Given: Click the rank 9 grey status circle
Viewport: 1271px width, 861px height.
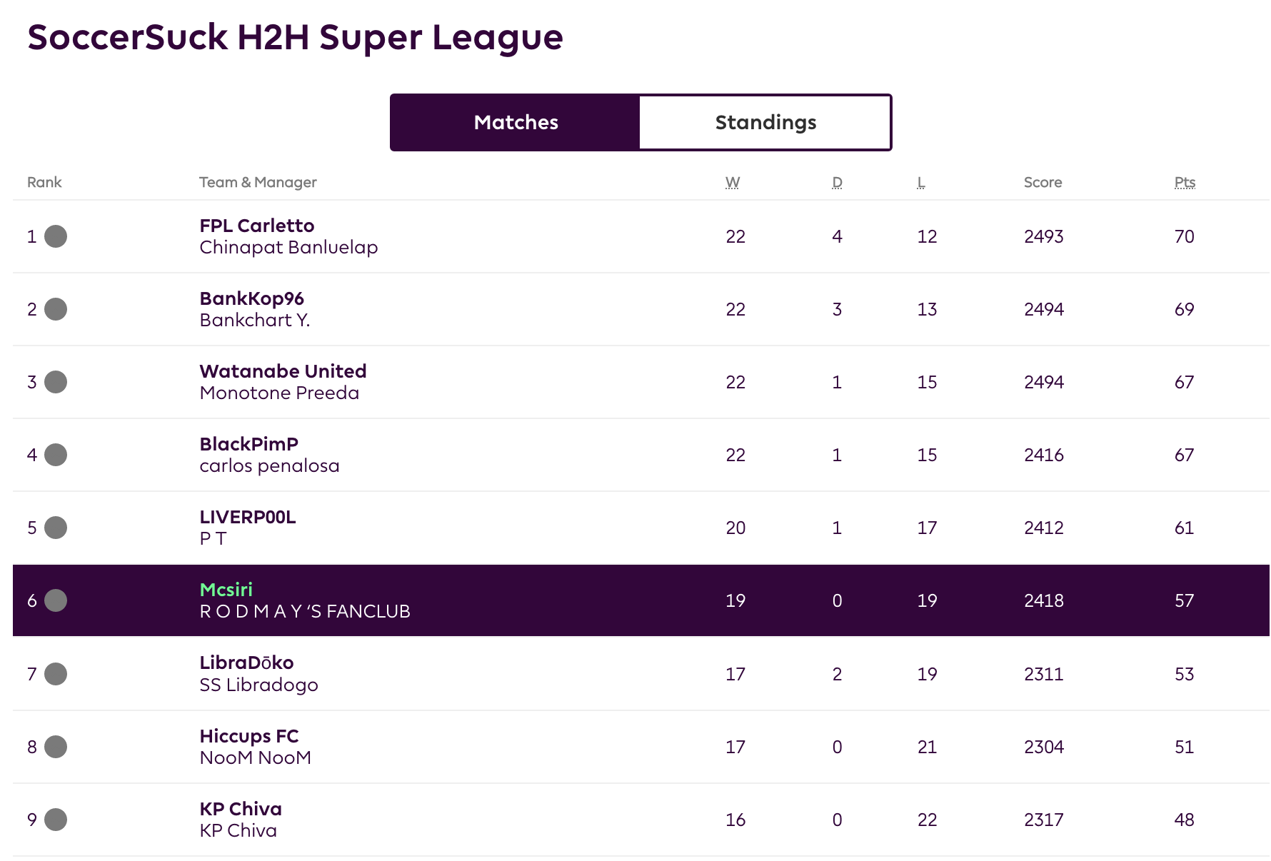Looking at the screenshot, I should [x=56, y=820].
